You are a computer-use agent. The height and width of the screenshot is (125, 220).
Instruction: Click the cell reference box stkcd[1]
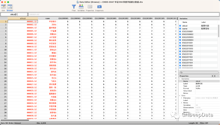pyautogui.click(x=14, y=15)
